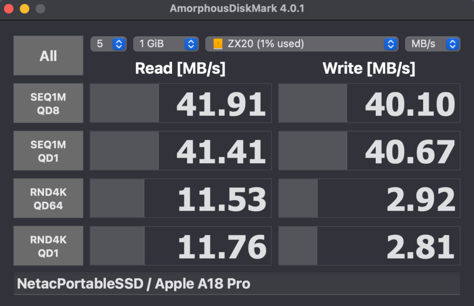
Task: Click the disk icon beside the ZX20 drive name
Action: [215, 44]
